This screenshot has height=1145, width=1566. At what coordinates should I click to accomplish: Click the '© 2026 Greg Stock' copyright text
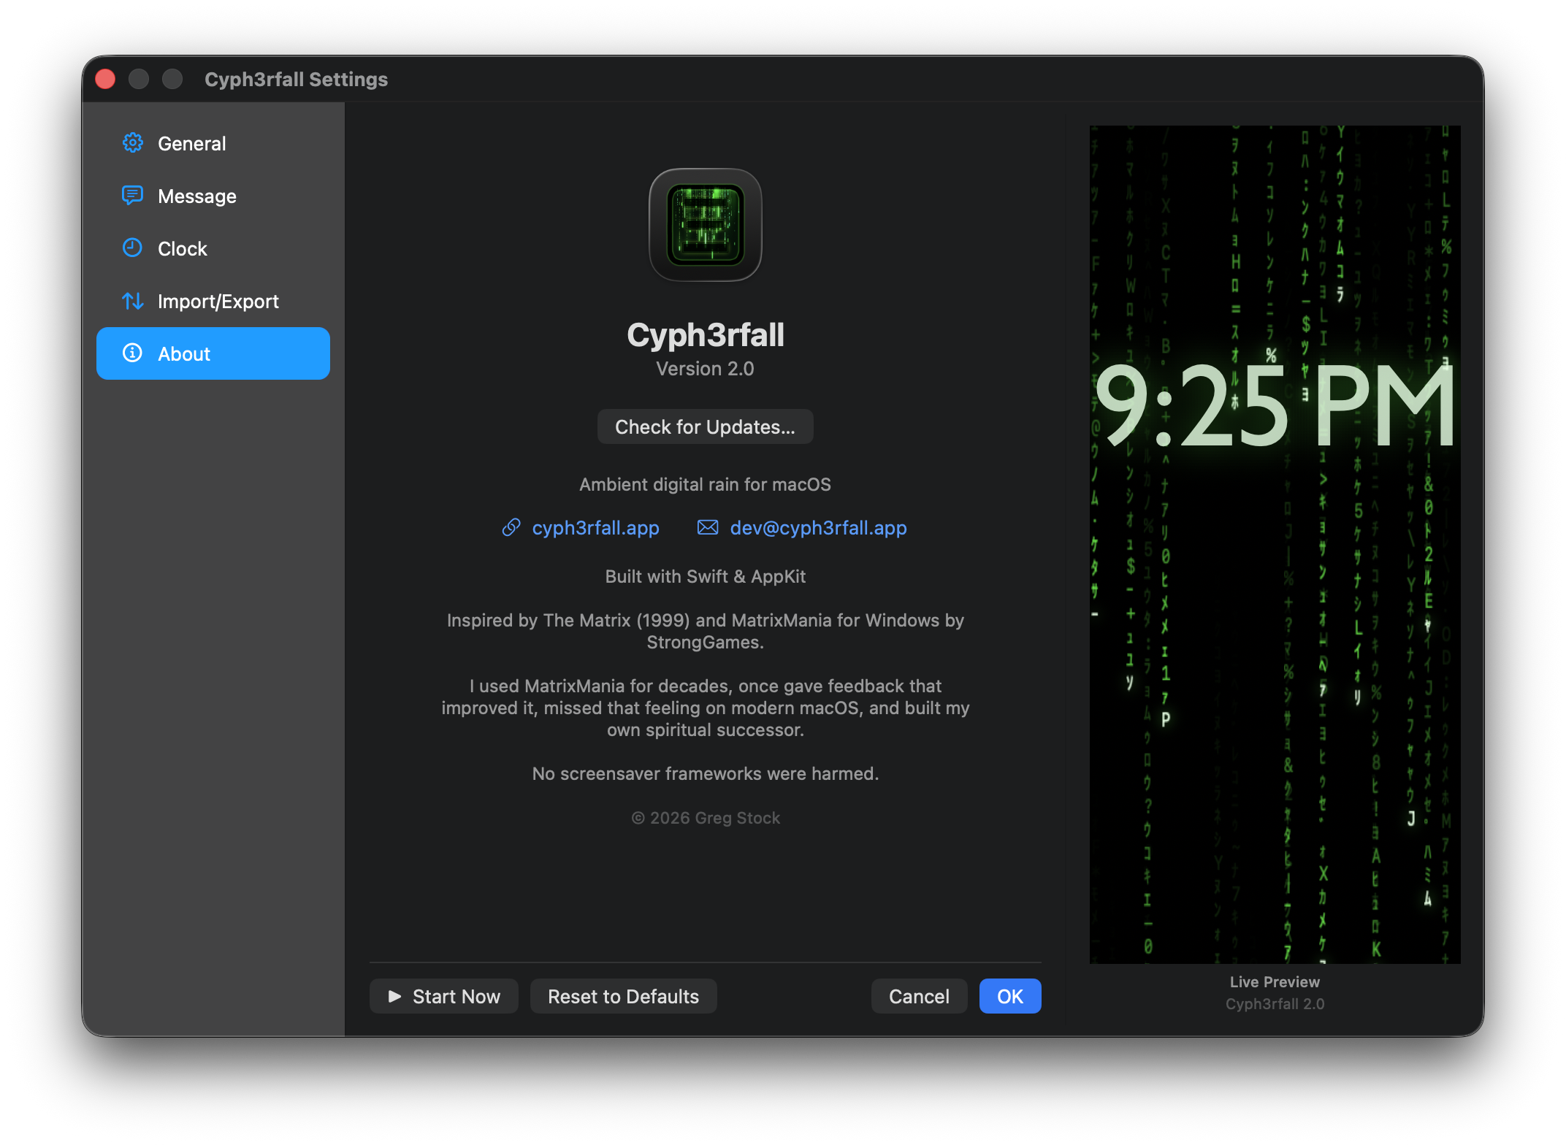(705, 818)
